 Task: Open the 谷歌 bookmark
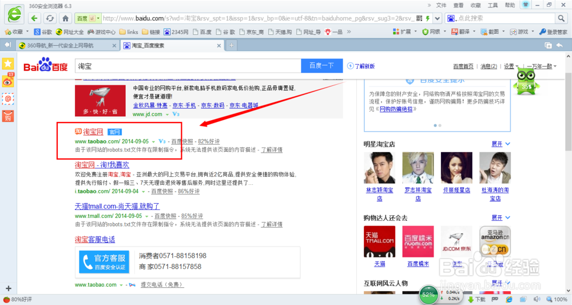[43, 32]
